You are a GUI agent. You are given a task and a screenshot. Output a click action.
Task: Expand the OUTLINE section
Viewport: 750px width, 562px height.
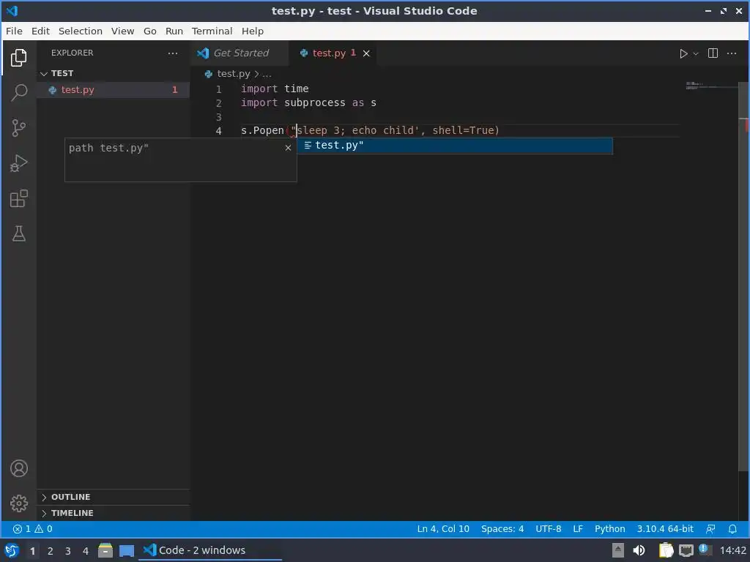point(114,497)
